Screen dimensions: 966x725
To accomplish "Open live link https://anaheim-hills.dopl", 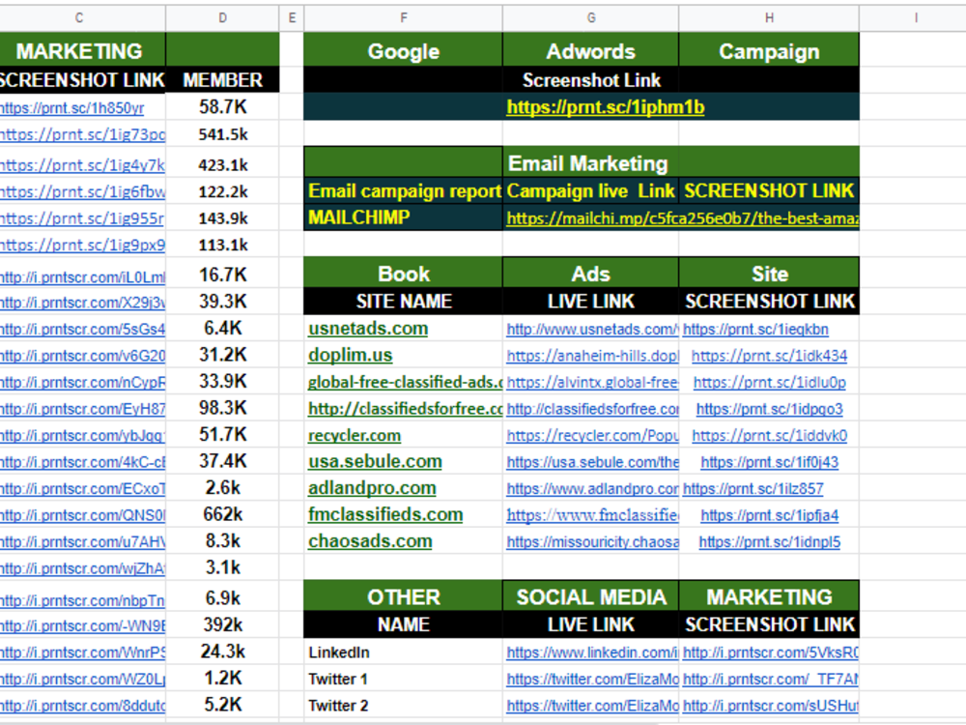I will point(592,357).
